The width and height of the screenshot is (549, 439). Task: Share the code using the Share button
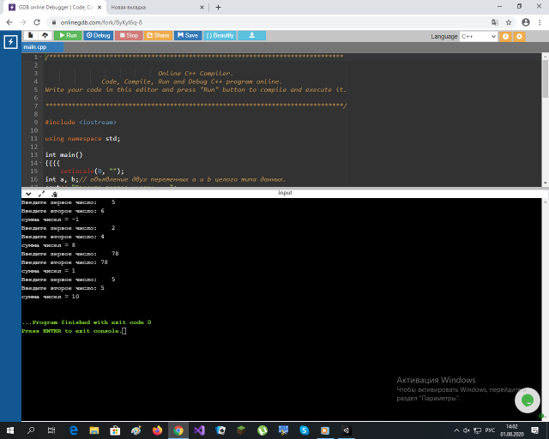[158, 35]
